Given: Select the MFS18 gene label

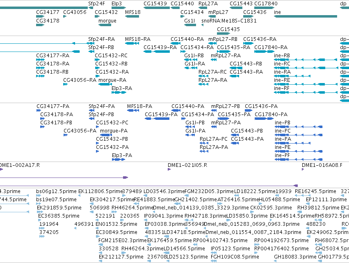Looking at the screenshot, I should point(133,12).
